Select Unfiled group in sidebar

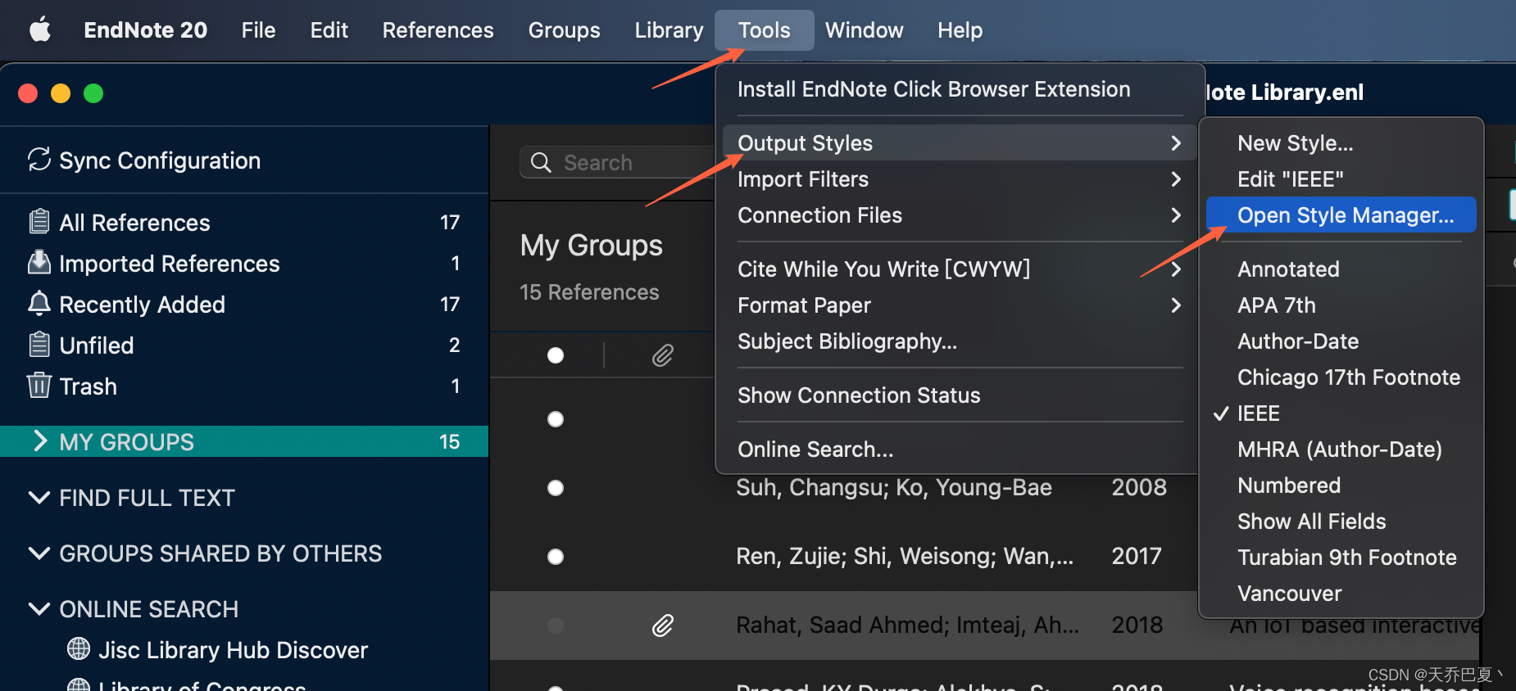click(x=244, y=345)
